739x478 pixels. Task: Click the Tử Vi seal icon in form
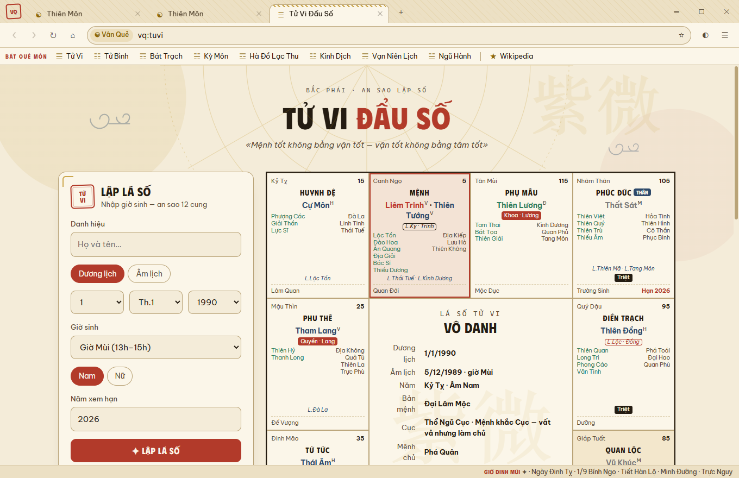point(83,197)
